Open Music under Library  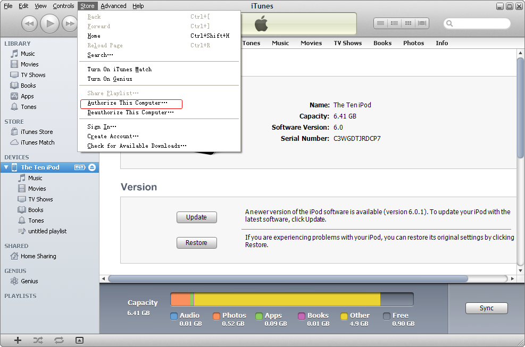(x=28, y=54)
